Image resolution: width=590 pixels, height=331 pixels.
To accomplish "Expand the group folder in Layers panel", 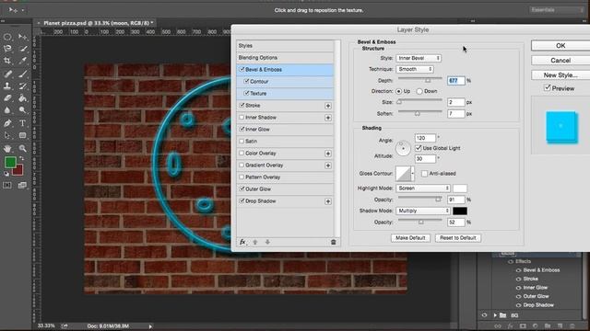I will click(x=495, y=315).
